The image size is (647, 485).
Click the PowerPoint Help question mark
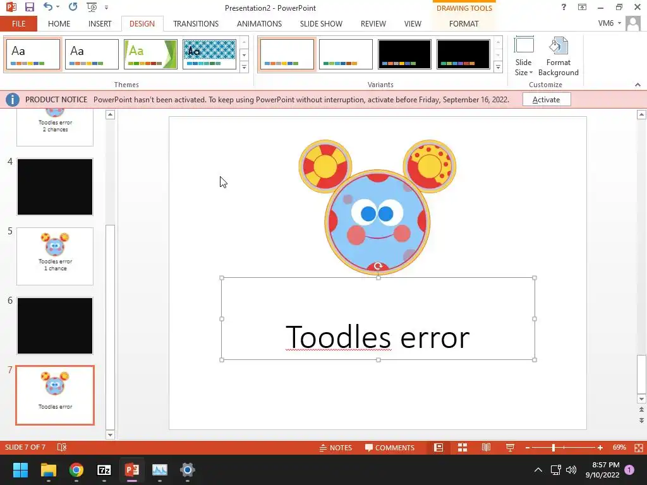coord(564,7)
